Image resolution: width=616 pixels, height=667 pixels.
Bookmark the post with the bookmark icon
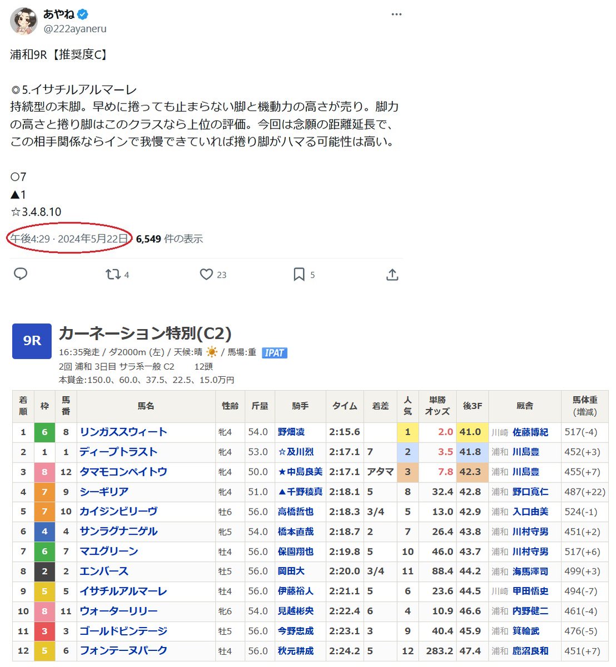(x=299, y=274)
